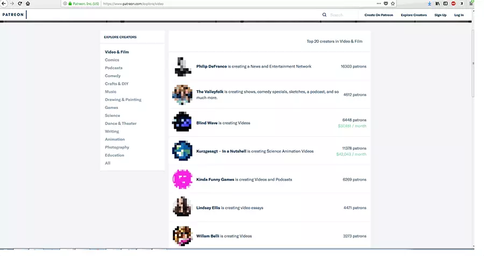Screen dimensions: 484x256
Task: Open Create On Patreon page
Action: (379, 15)
